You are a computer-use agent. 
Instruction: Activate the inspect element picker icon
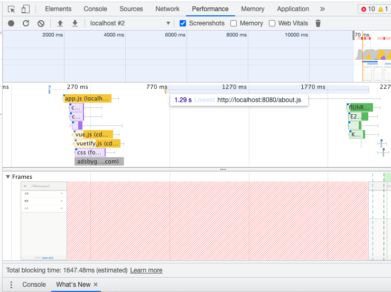point(11,9)
